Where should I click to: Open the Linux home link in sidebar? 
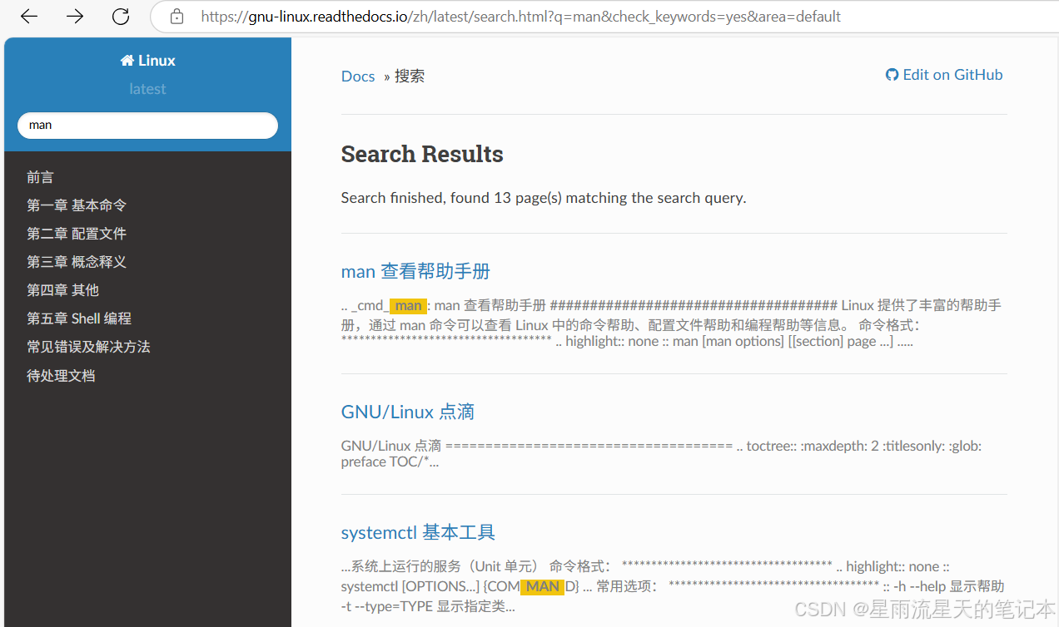pos(147,60)
